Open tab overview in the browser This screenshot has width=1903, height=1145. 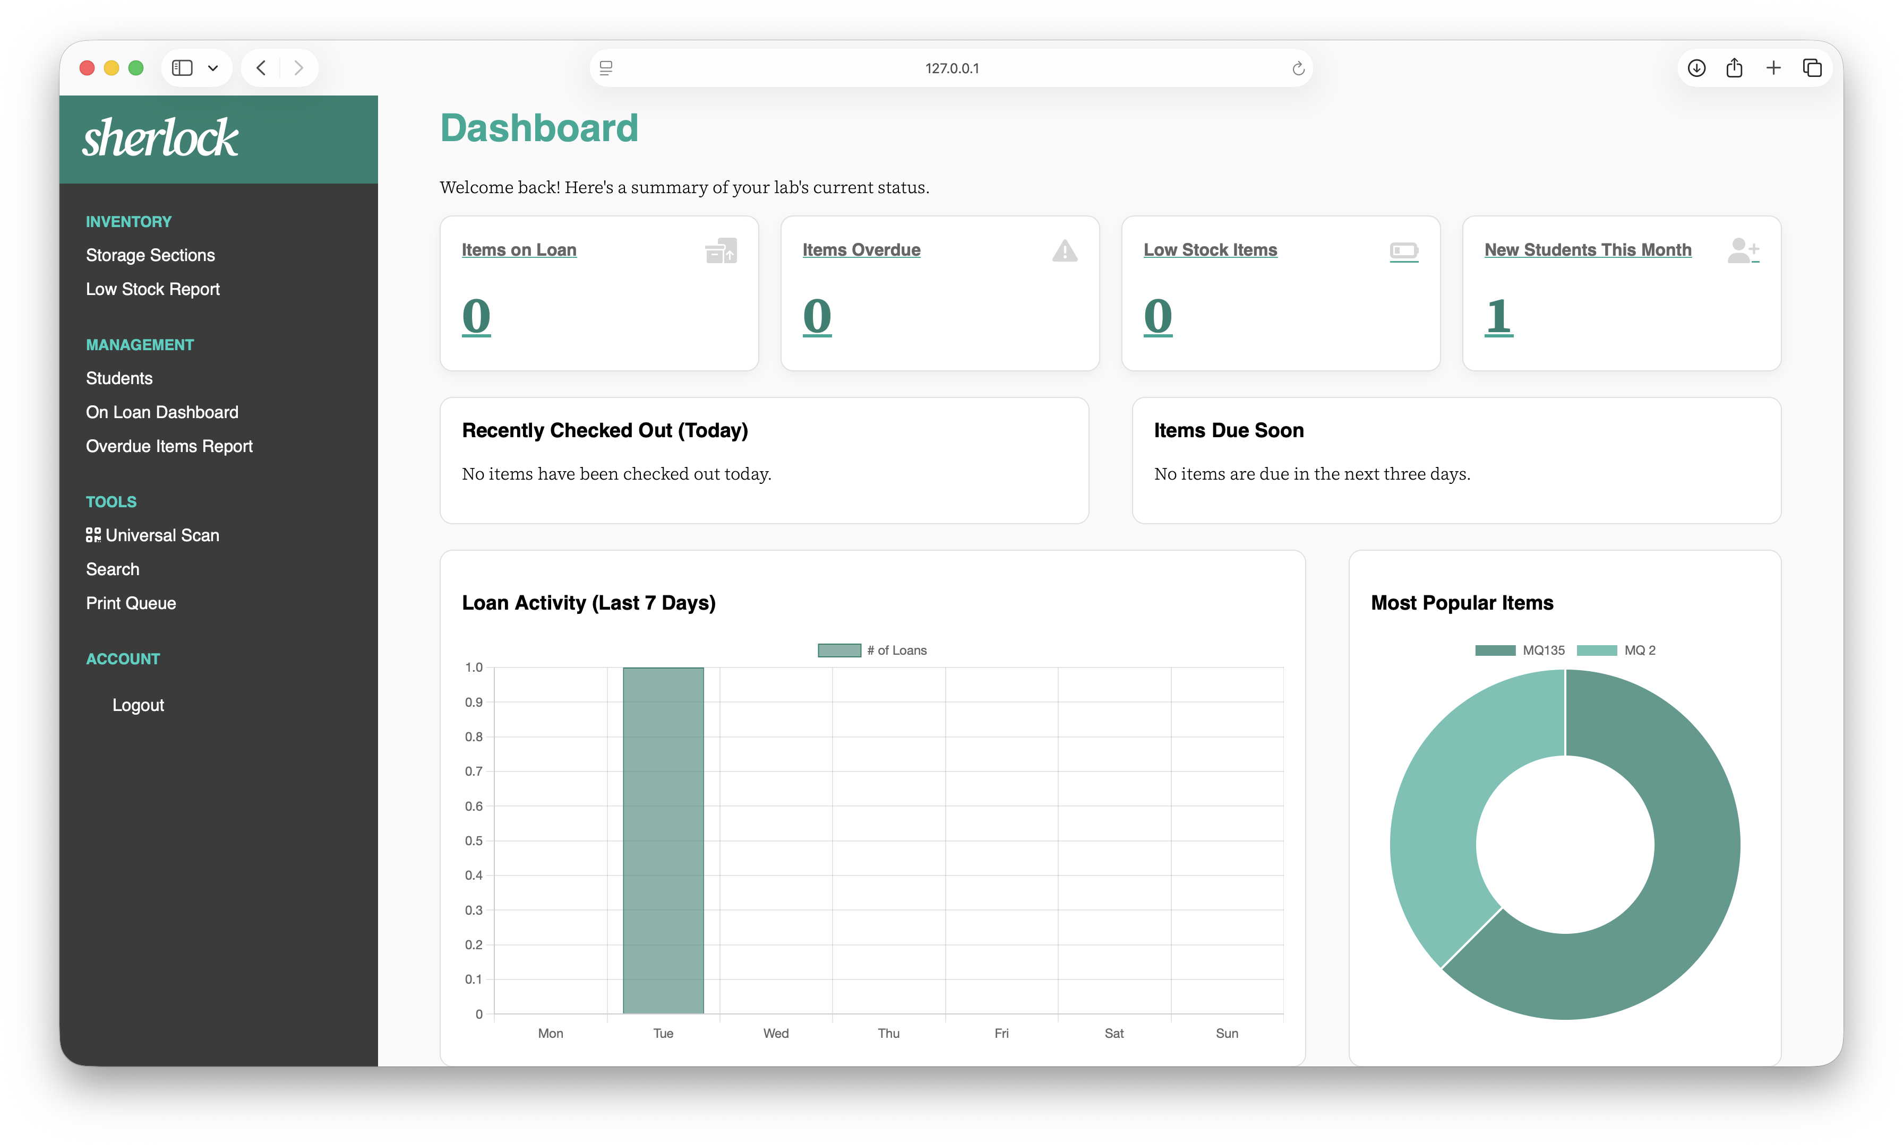[x=1812, y=68]
